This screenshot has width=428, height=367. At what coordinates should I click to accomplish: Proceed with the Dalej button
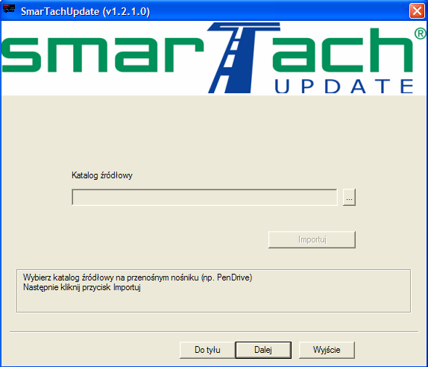(x=263, y=350)
